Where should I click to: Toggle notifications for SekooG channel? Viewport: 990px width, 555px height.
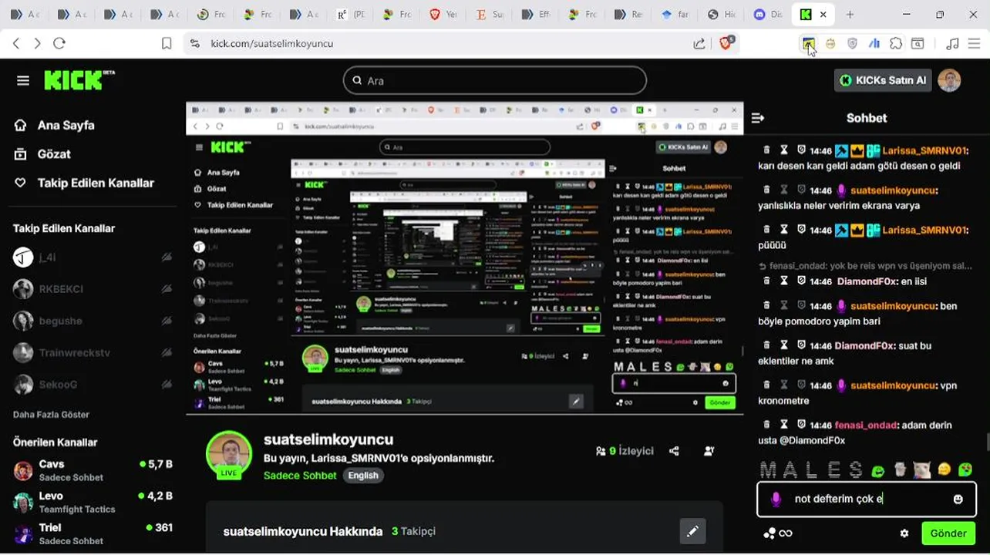[x=167, y=384]
